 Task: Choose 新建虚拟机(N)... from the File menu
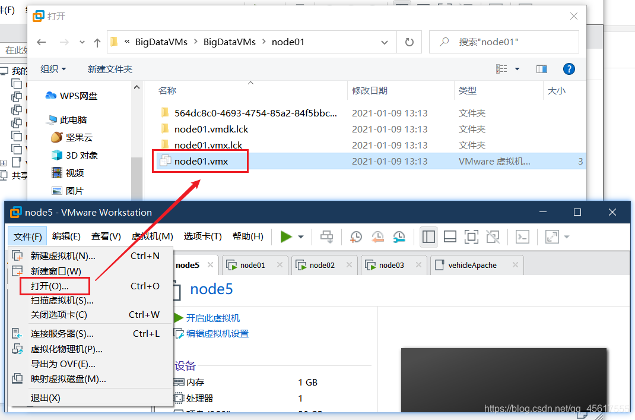pos(91,256)
